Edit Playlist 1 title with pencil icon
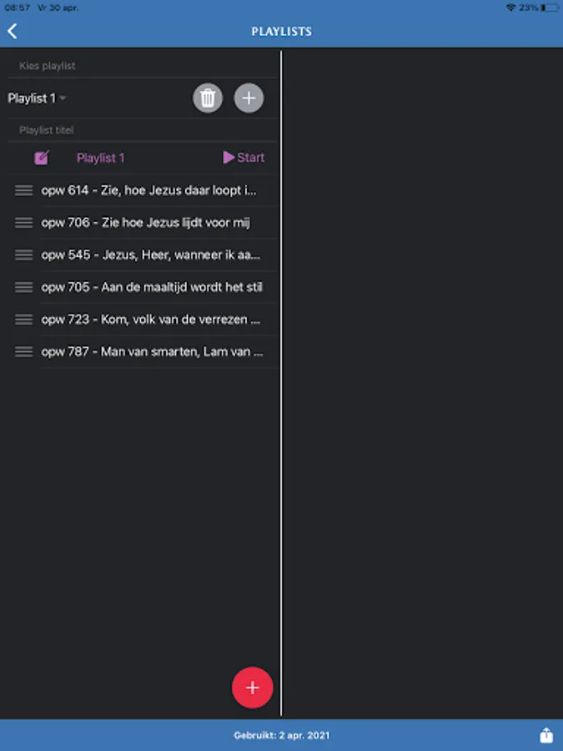The height and width of the screenshot is (751, 563). pyautogui.click(x=42, y=157)
